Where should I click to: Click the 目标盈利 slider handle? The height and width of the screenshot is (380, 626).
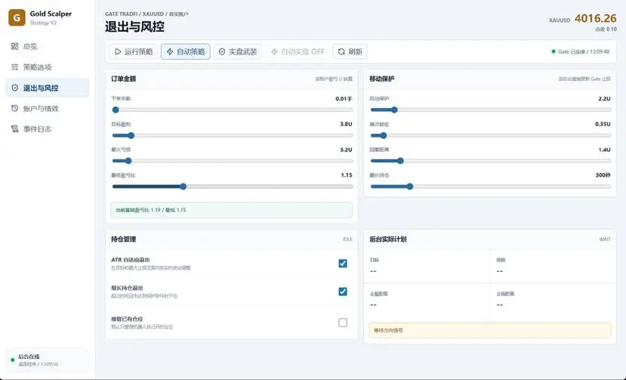tap(131, 135)
